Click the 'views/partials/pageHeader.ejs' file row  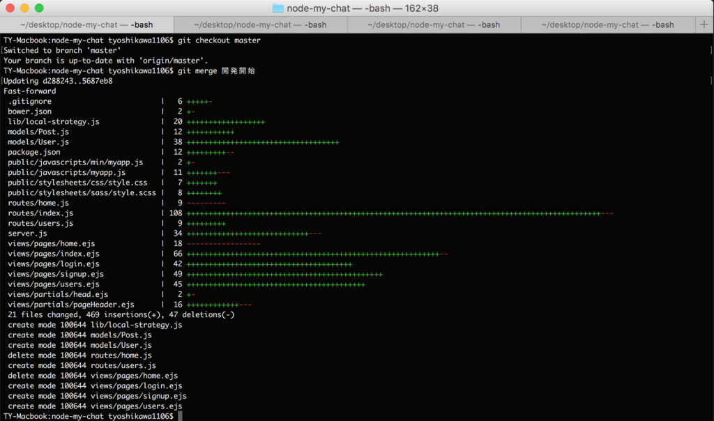click(x=129, y=305)
